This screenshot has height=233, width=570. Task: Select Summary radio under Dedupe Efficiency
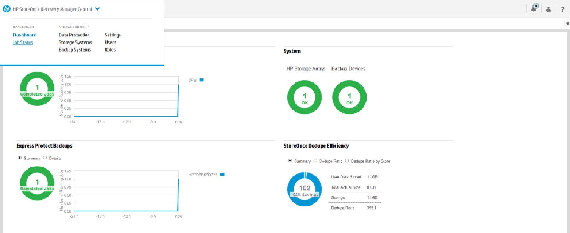click(290, 161)
